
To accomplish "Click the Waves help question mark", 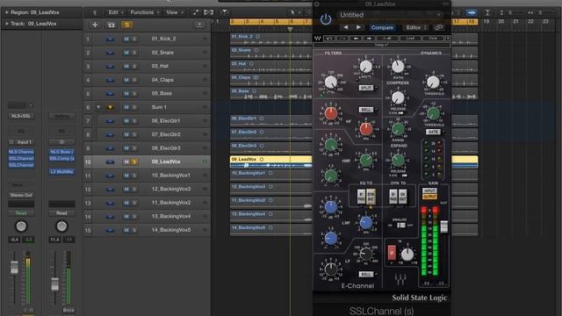I will click(x=448, y=38).
